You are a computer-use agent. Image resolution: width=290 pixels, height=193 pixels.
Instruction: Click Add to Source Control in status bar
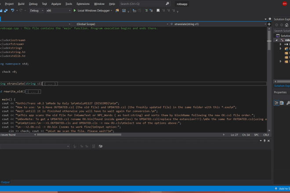tap(282, 189)
